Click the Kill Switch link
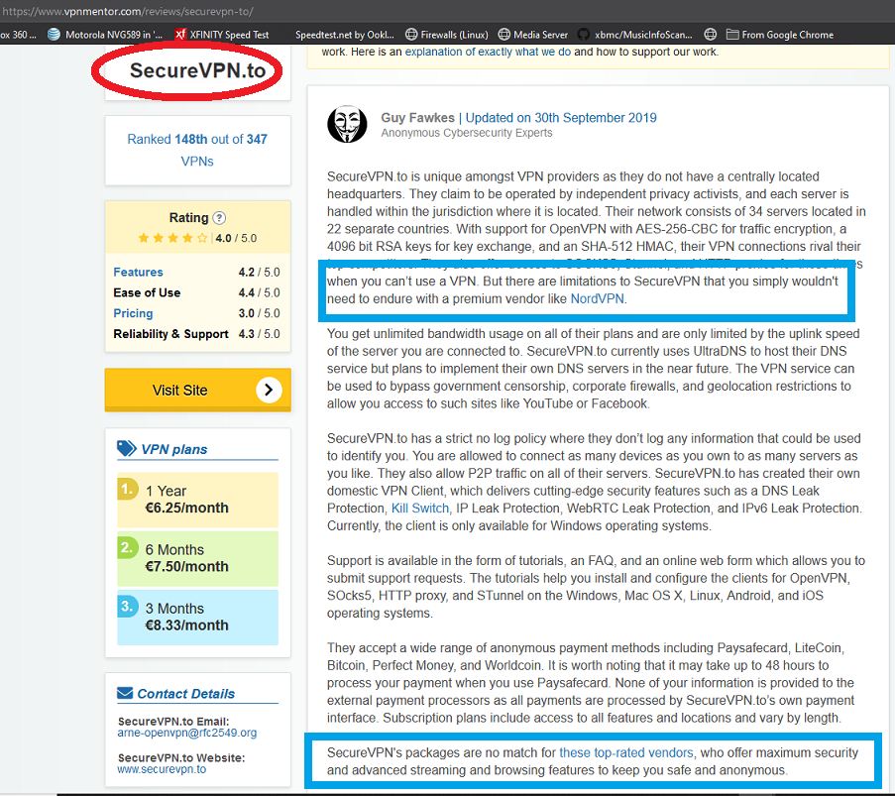This screenshot has height=796, width=895. tap(419, 508)
